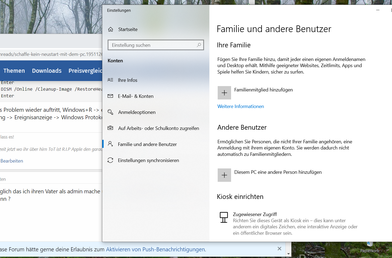Click the sync arrows icon for Einstellungen synchronisieren

pyautogui.click(x=110, y=160)
